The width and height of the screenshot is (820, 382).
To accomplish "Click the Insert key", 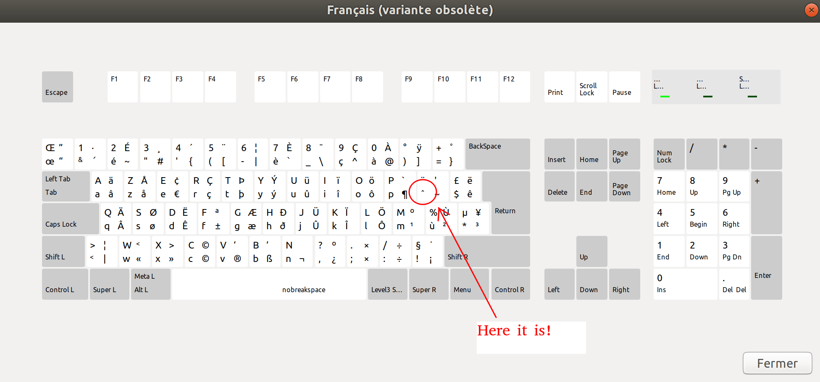I will [559, 154].
